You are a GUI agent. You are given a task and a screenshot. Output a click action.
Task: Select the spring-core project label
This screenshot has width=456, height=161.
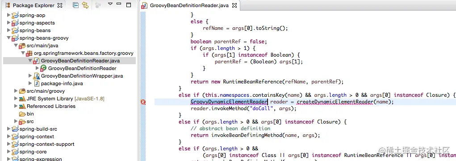pyautogui.click(x=33, y=152)
